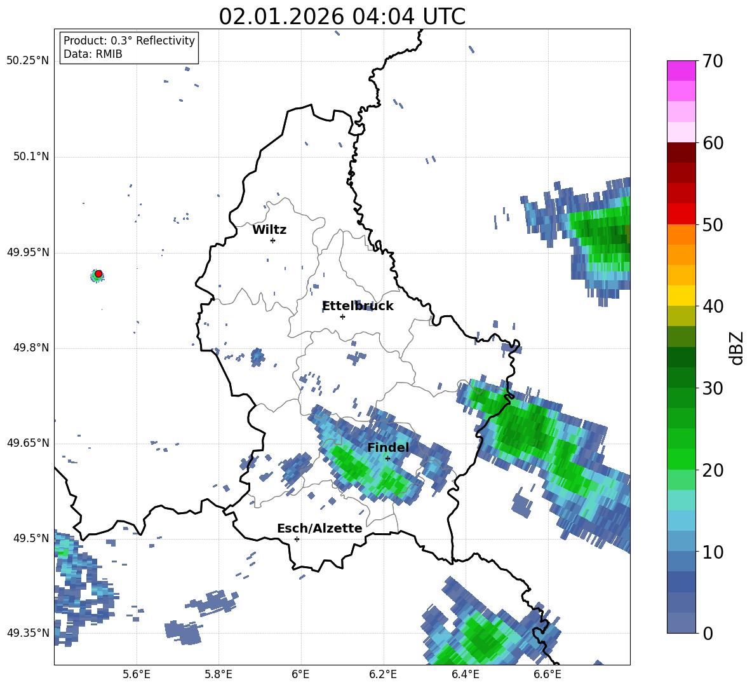
Task: Click the 49.95°N latitude label
Action: tap(28, 252)
